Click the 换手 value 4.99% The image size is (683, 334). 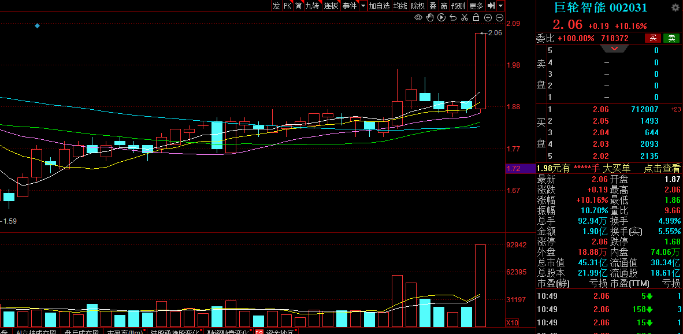click(670, 221)
